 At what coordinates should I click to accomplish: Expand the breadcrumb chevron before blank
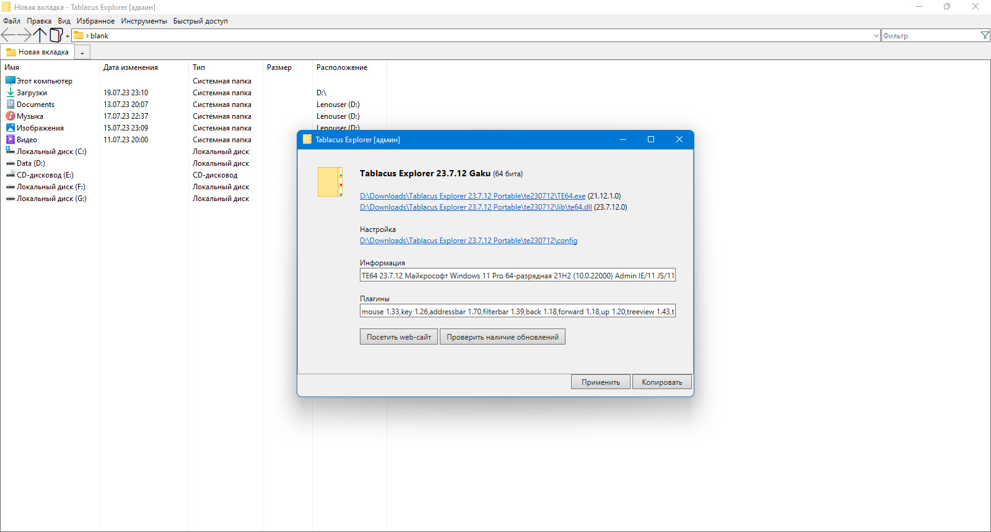click(x=87, y=36)
